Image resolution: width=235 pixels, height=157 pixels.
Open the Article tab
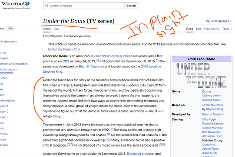tap(47, 29)
